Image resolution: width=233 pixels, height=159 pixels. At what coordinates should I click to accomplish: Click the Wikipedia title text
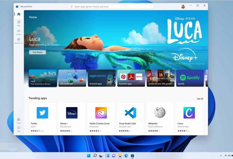153,123
